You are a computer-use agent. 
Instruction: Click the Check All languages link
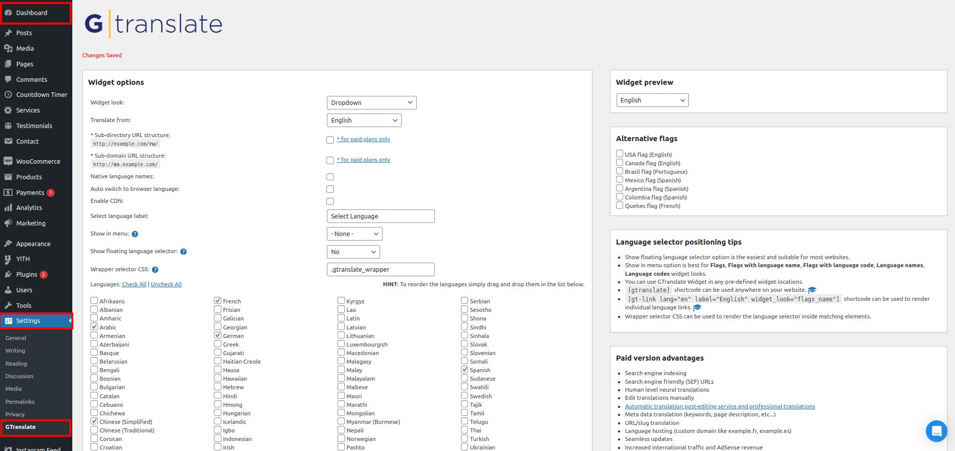click(x=134, y=284)
